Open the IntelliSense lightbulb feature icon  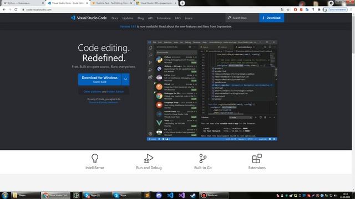[x=95, y=159]
